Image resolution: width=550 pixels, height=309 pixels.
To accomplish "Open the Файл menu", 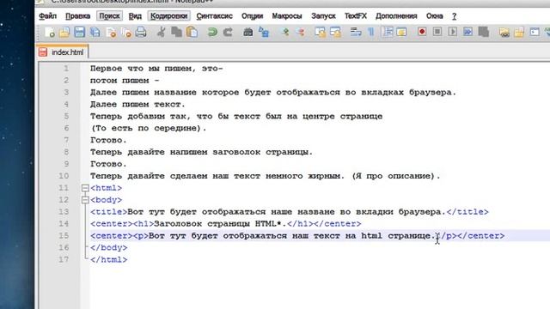I will (x=48, y=16).
